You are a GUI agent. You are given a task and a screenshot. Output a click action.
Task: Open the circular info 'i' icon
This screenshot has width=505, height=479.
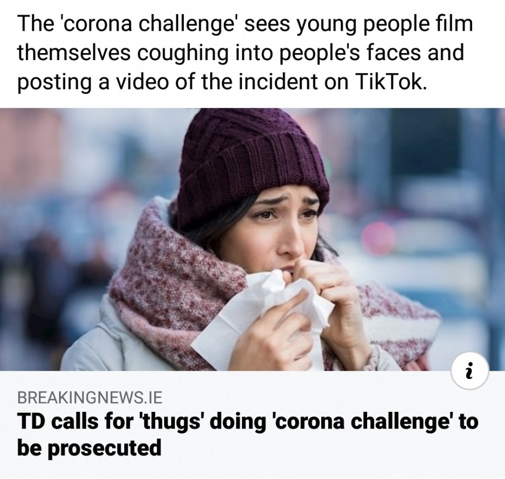(470, 371)
